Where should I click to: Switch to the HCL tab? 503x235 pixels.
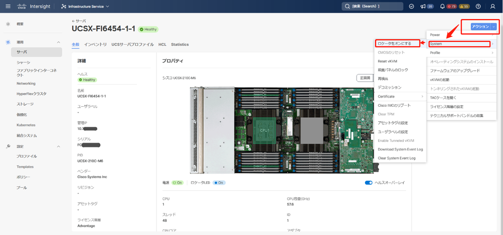click(162, 45)
